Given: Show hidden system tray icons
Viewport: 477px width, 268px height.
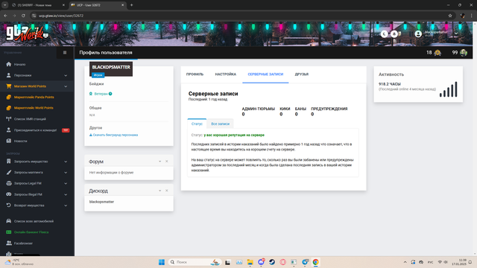Looking at the screenshot, I should click(405, 262).
